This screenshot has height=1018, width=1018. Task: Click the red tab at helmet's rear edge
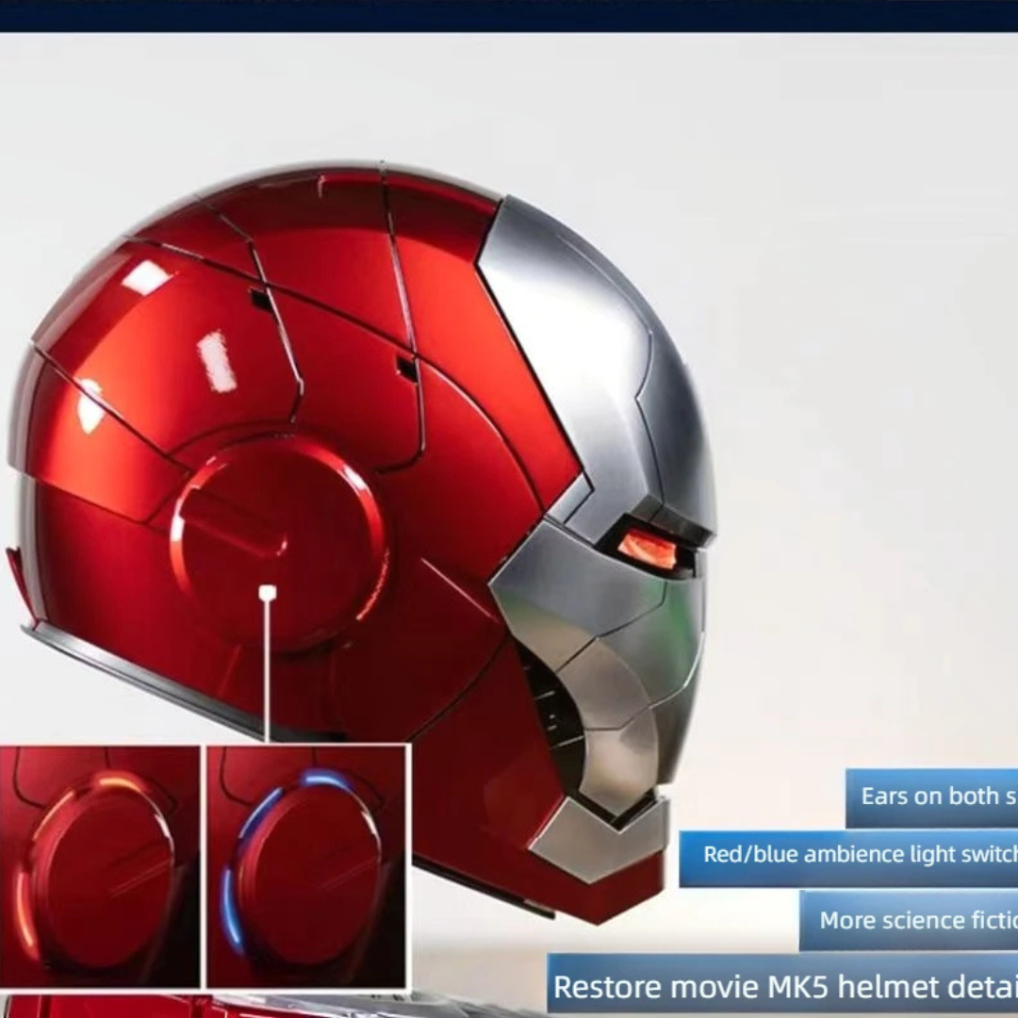[x=19, y=575]
